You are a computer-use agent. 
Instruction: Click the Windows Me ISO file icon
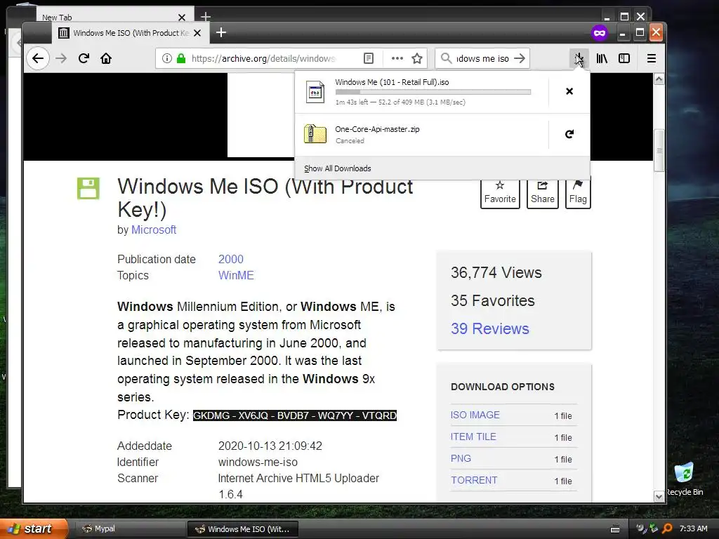point(315,92)
